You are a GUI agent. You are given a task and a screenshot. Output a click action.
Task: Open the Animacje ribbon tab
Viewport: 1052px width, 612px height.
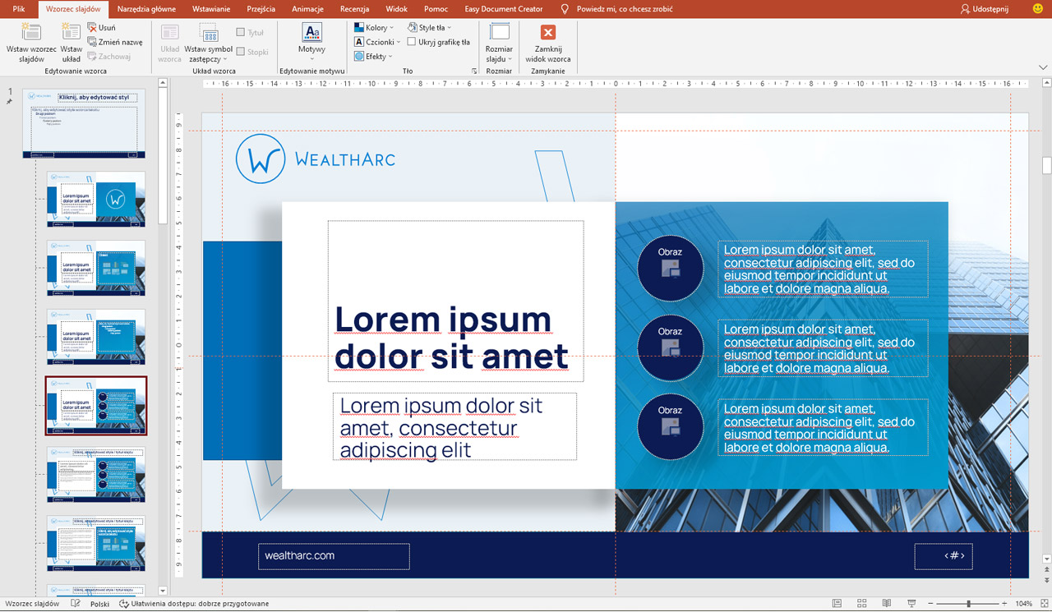307,8
